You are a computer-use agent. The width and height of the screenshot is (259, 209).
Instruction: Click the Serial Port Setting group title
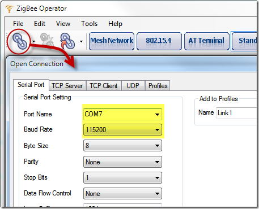point(48,97)
